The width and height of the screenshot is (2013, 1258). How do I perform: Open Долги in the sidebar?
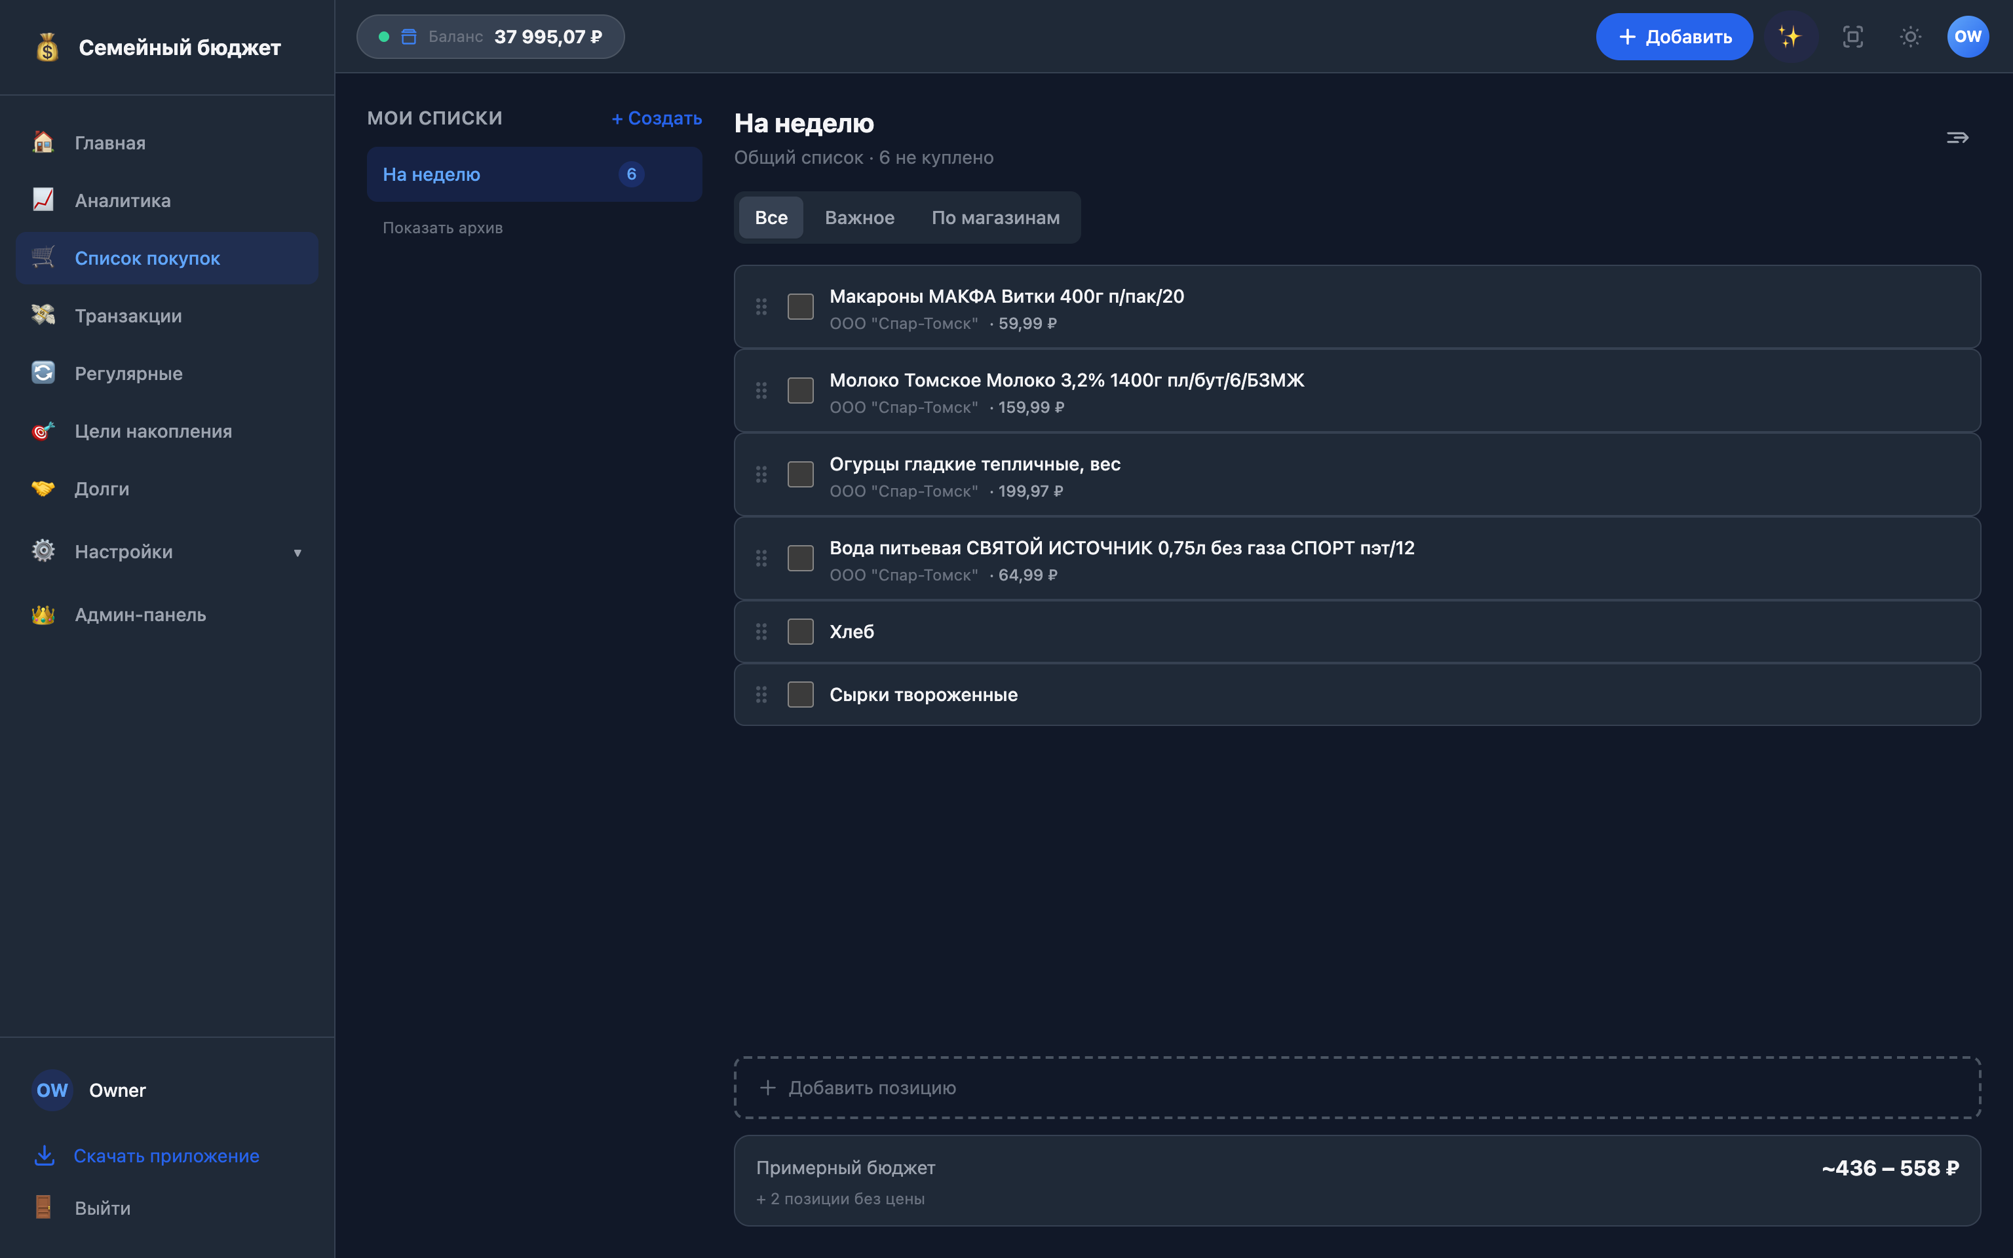[x=167, y=488]
